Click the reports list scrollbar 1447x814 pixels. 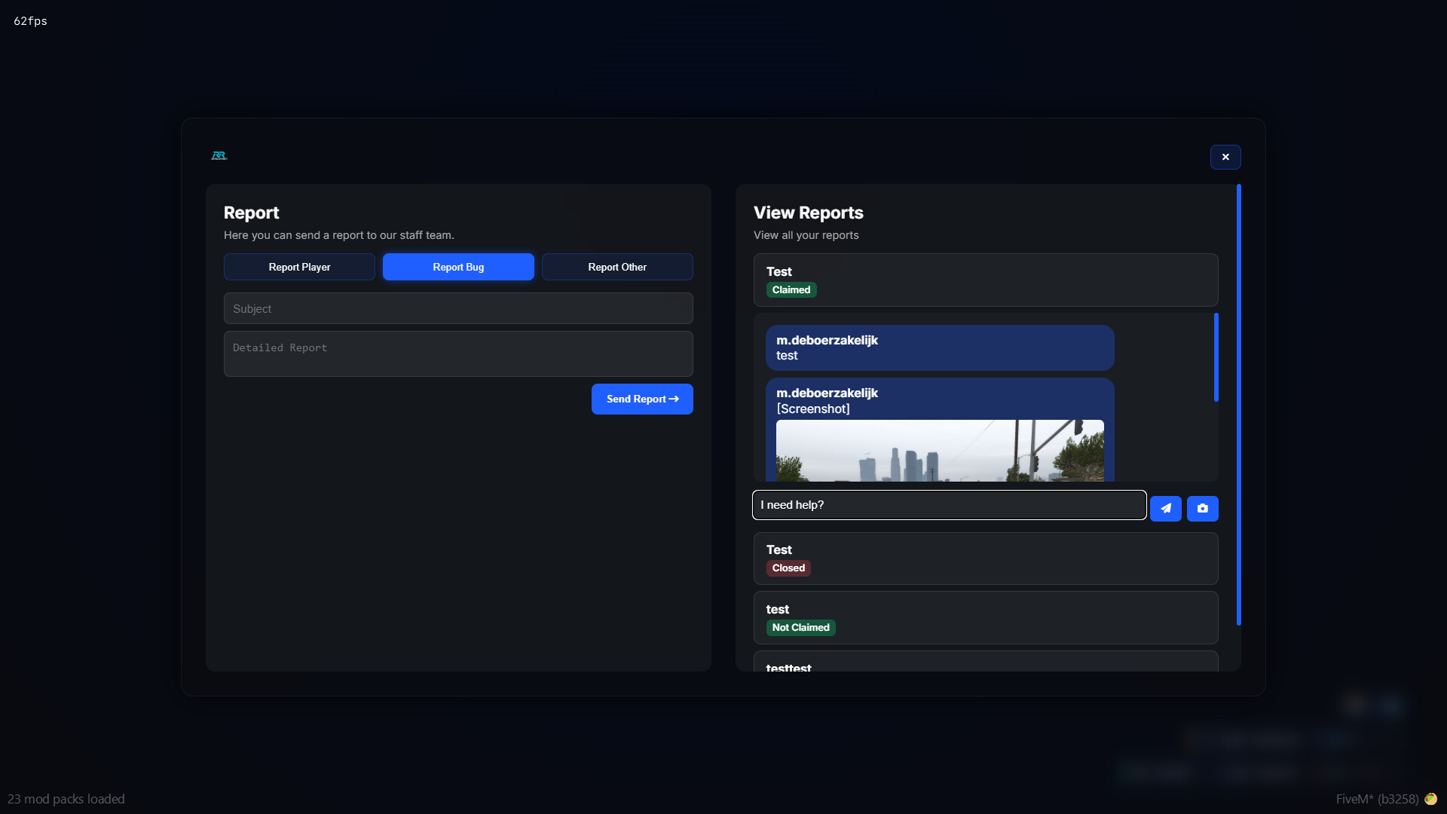click(x=1238, y=405)
